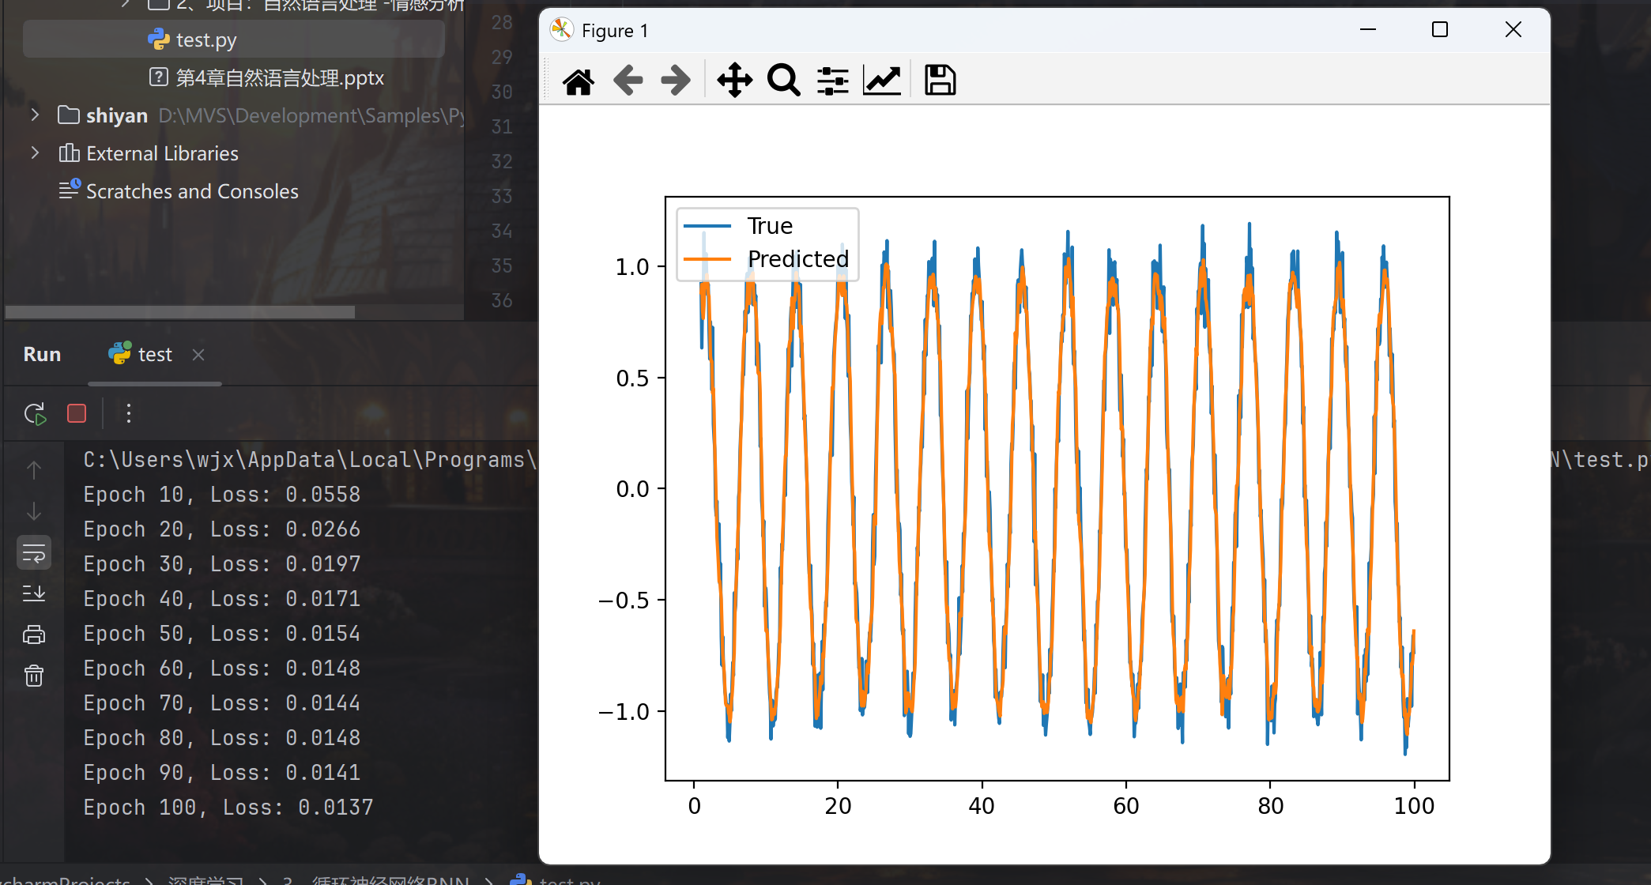Open Edit axis and curve parameters
Image resolution: width=1651 pixels, height=885 pixels.
[881, 81]
